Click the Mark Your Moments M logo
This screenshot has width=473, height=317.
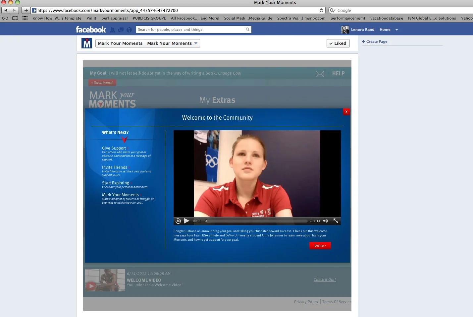[87, 43]
